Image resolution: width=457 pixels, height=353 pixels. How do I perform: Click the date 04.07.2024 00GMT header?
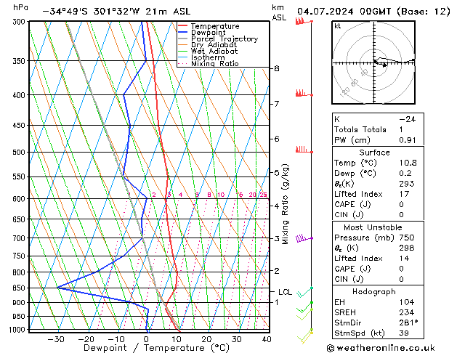click(x=373, y=12)
